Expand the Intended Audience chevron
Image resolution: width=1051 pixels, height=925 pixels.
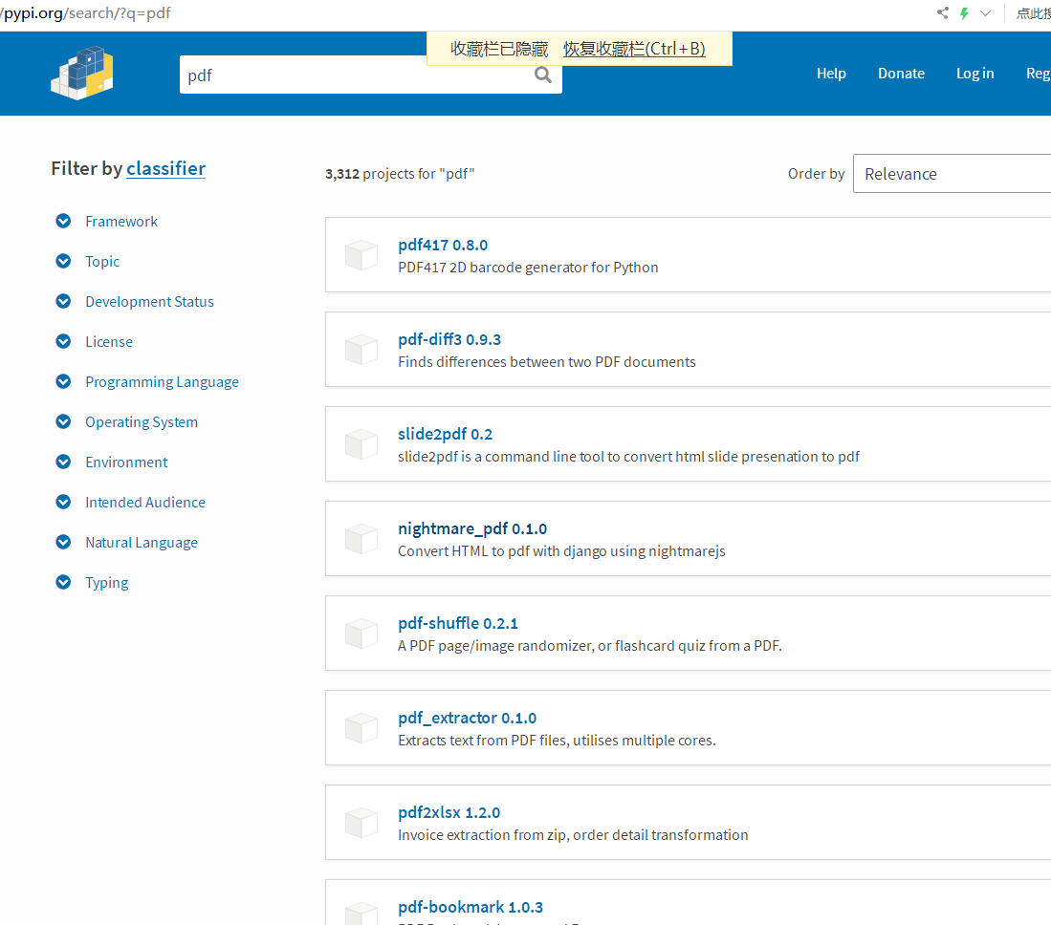63,503
